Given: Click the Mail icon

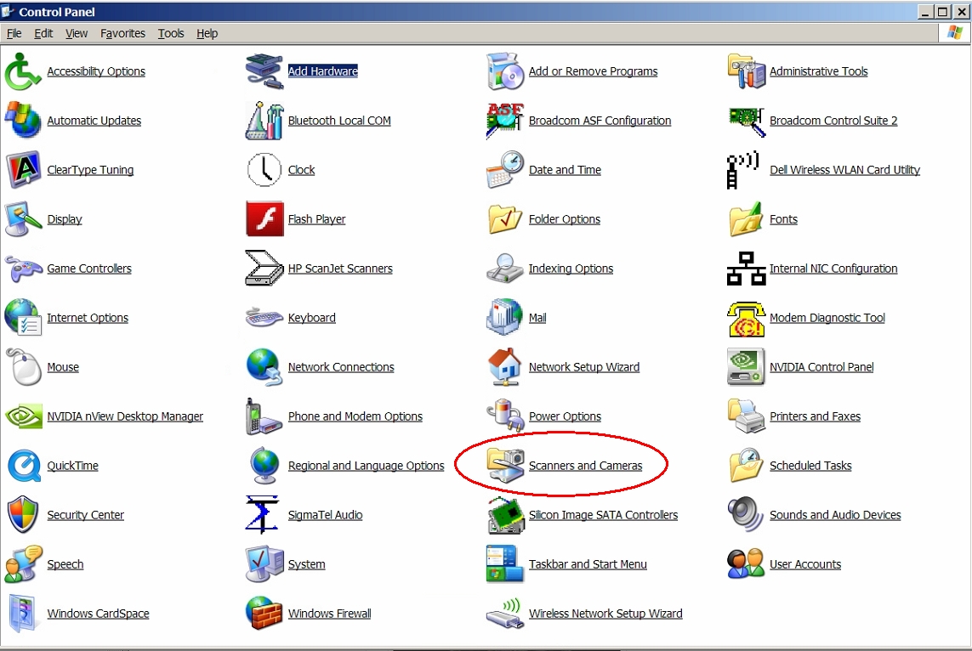Looking at the screenshot, I should 505,317.
